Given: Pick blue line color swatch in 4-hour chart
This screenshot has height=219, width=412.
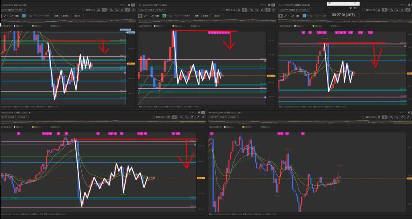Looking at the screenshot, I should pos(304,16).
